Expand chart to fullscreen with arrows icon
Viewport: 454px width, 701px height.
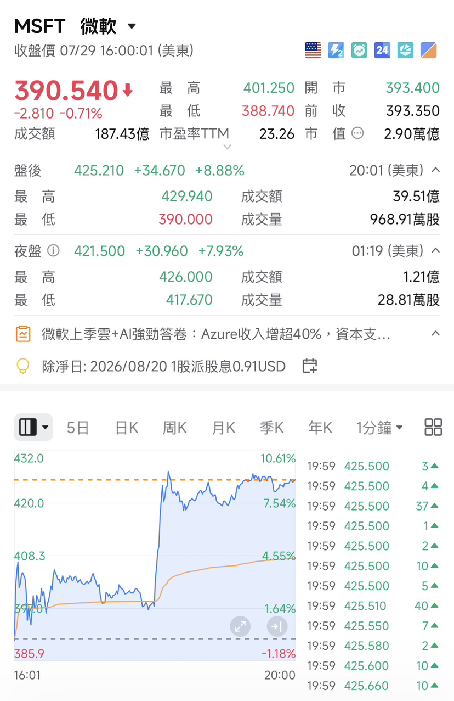(240, 626)
